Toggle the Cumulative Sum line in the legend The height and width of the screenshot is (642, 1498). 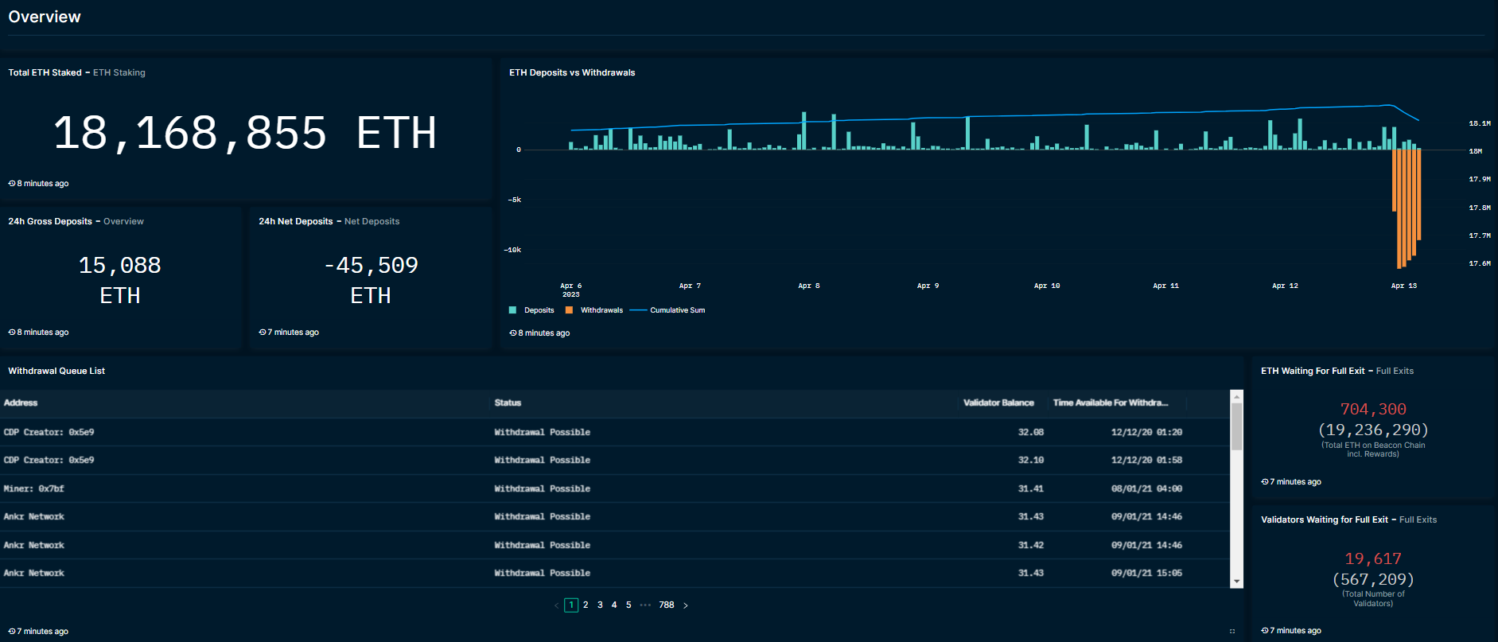click(667, 310)
